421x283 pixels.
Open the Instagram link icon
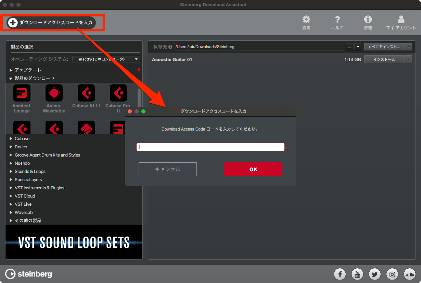[x=392, y=274]
